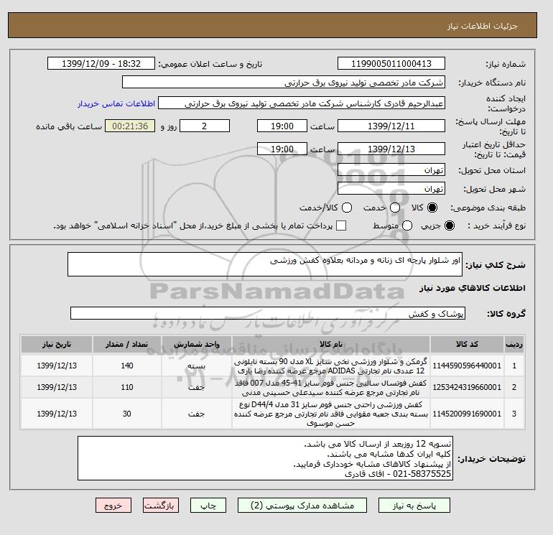Click the request creator field عبدالرحیم قادری
Viewport: 553px width, 535px height.
[x=302, y=103]
